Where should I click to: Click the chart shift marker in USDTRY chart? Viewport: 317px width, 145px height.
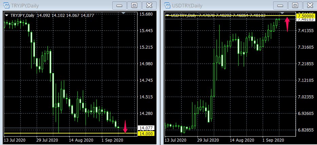click(x=283, y=13)
